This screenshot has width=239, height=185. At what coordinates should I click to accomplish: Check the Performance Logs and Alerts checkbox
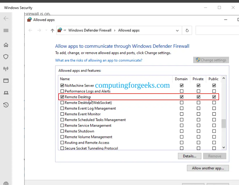[62, 91]
